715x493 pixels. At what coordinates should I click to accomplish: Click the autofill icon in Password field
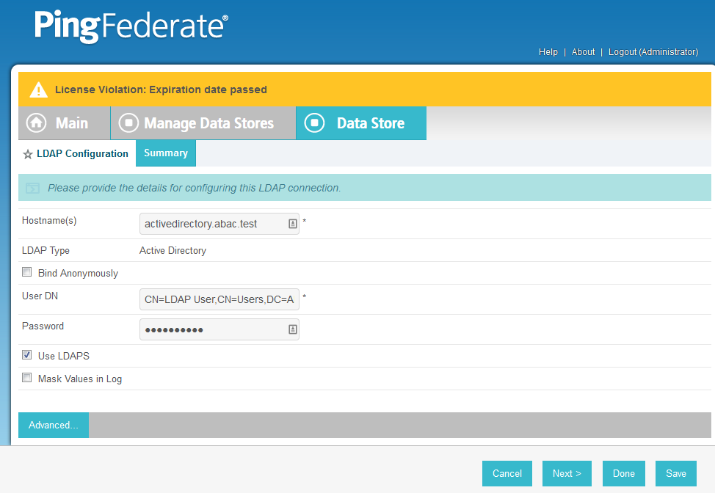[x=293, y=329]
